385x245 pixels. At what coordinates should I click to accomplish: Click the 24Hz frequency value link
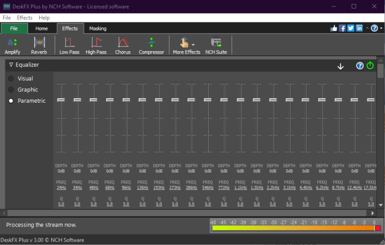[x=61, y=187]
